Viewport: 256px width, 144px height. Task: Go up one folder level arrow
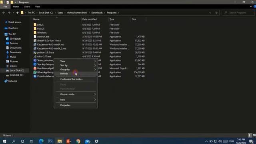(18, 13)
